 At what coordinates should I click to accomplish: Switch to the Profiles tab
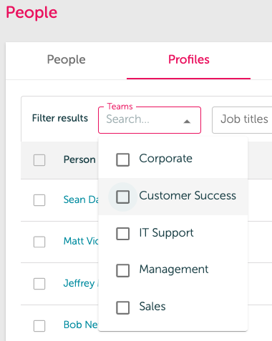tap(189, 59)
